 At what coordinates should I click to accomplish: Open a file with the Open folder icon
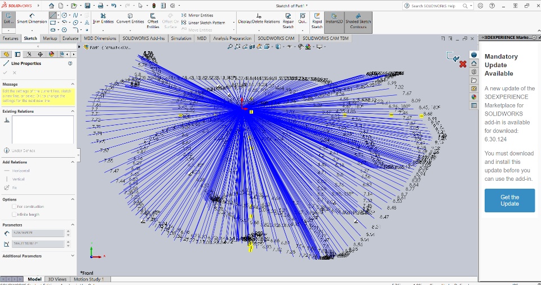73,6
